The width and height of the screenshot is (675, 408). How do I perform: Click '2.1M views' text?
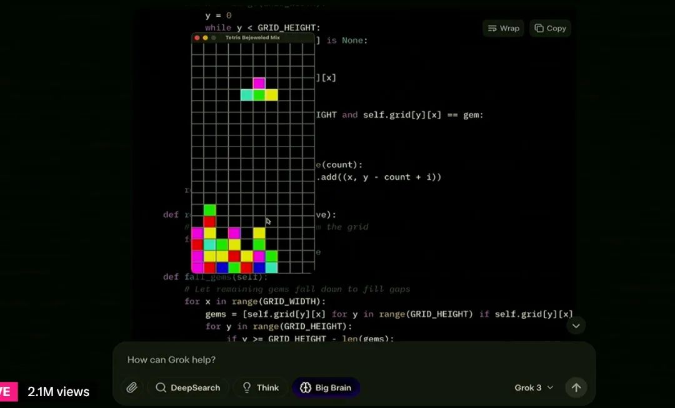click(x=59, y=392)
